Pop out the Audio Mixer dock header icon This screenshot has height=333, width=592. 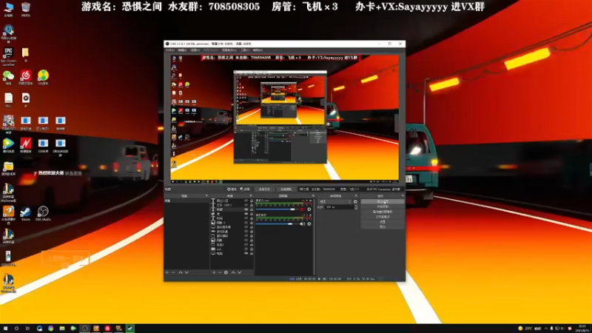click(313, 196)
